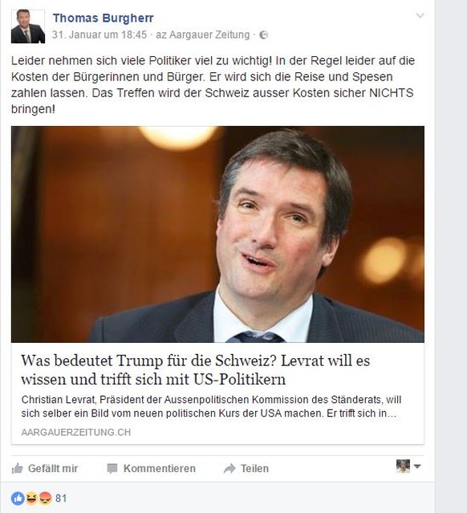Click the blue like reaction icon
467x513 pixels.
pyautogui.click(x=18, y=499)
